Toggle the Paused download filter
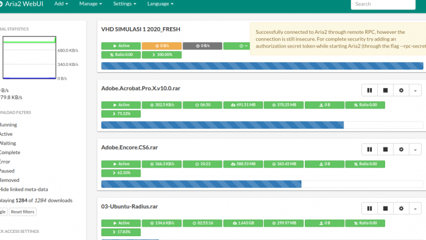Image resolution: width=426 pixels, height=240 pixels. point(7,171)
